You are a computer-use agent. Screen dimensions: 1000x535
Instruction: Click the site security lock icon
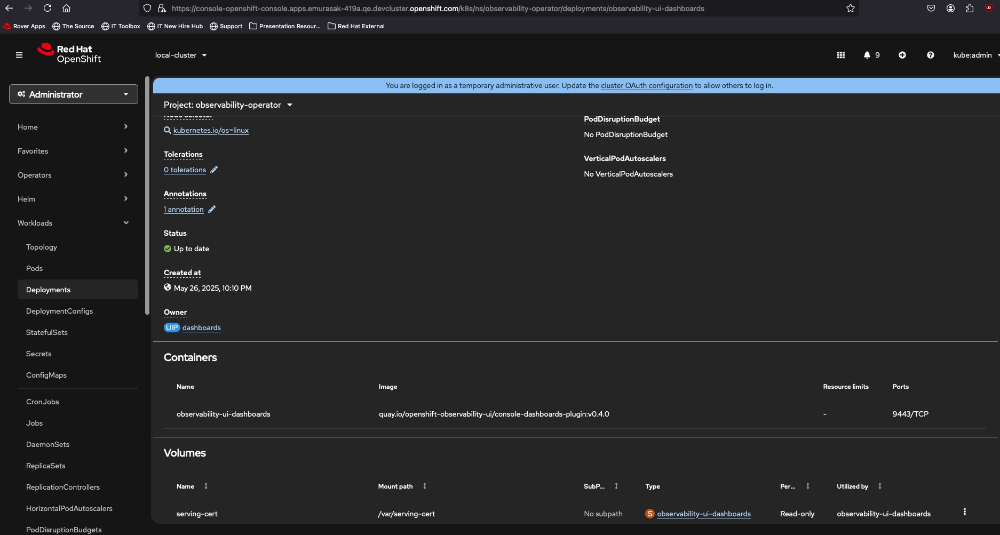162,8
